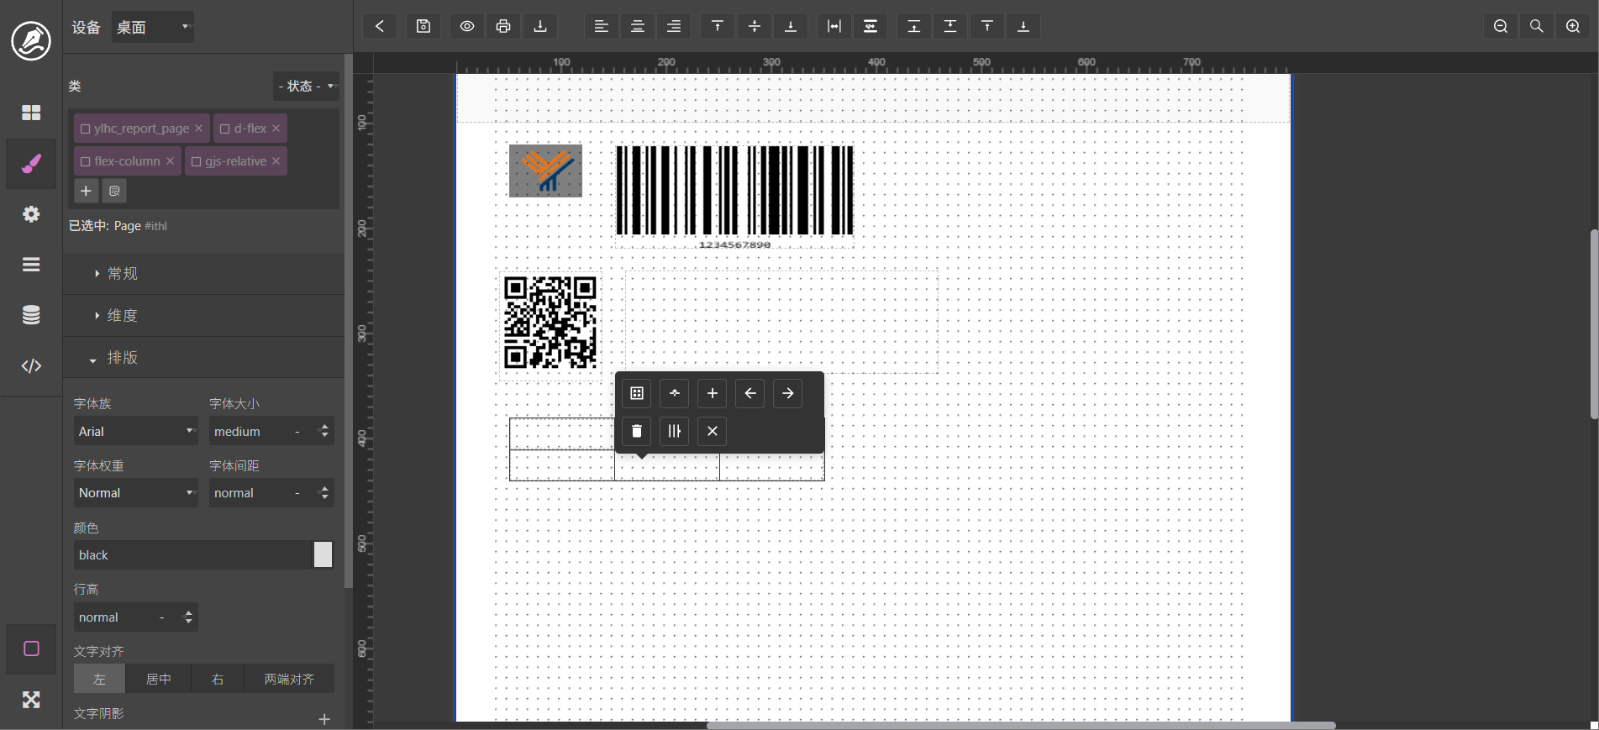Open the blocks grid panel in sidebar
The height and width of the screenshot is (730, 1599).
point(31,113)
